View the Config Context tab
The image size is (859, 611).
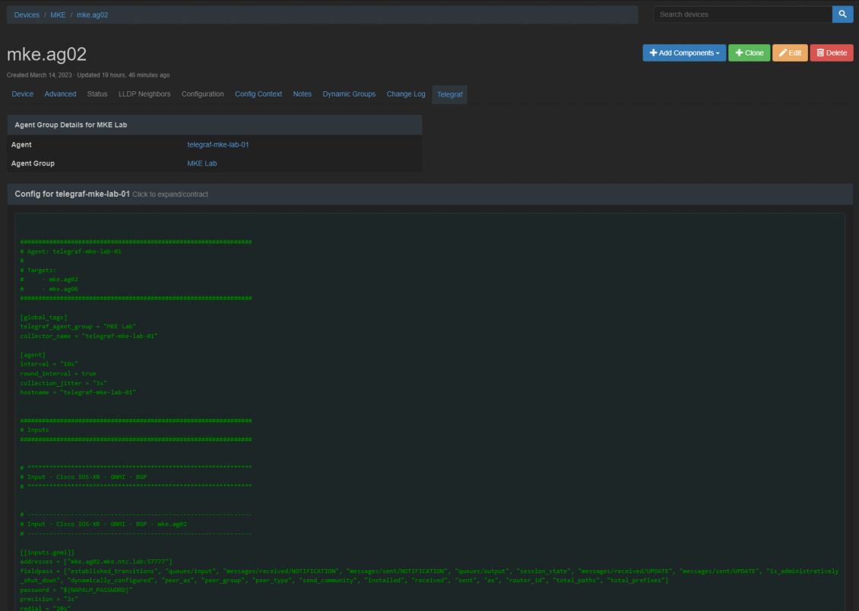coord(258,94)
